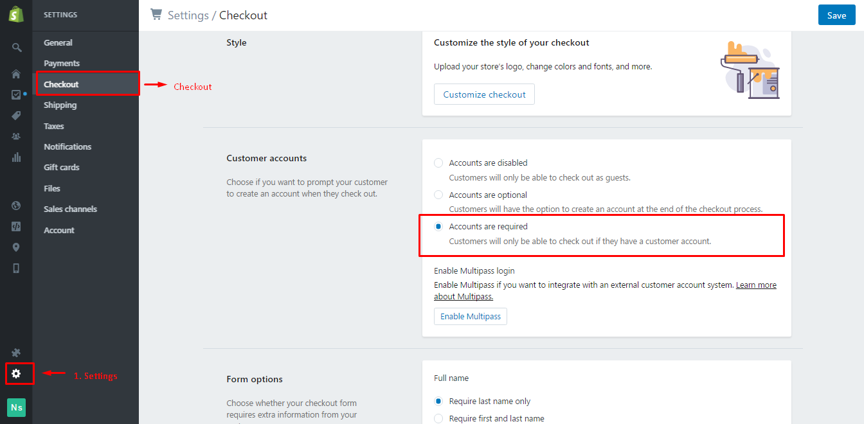Click 'Customize the style of your checkout' text

(512, 42)
